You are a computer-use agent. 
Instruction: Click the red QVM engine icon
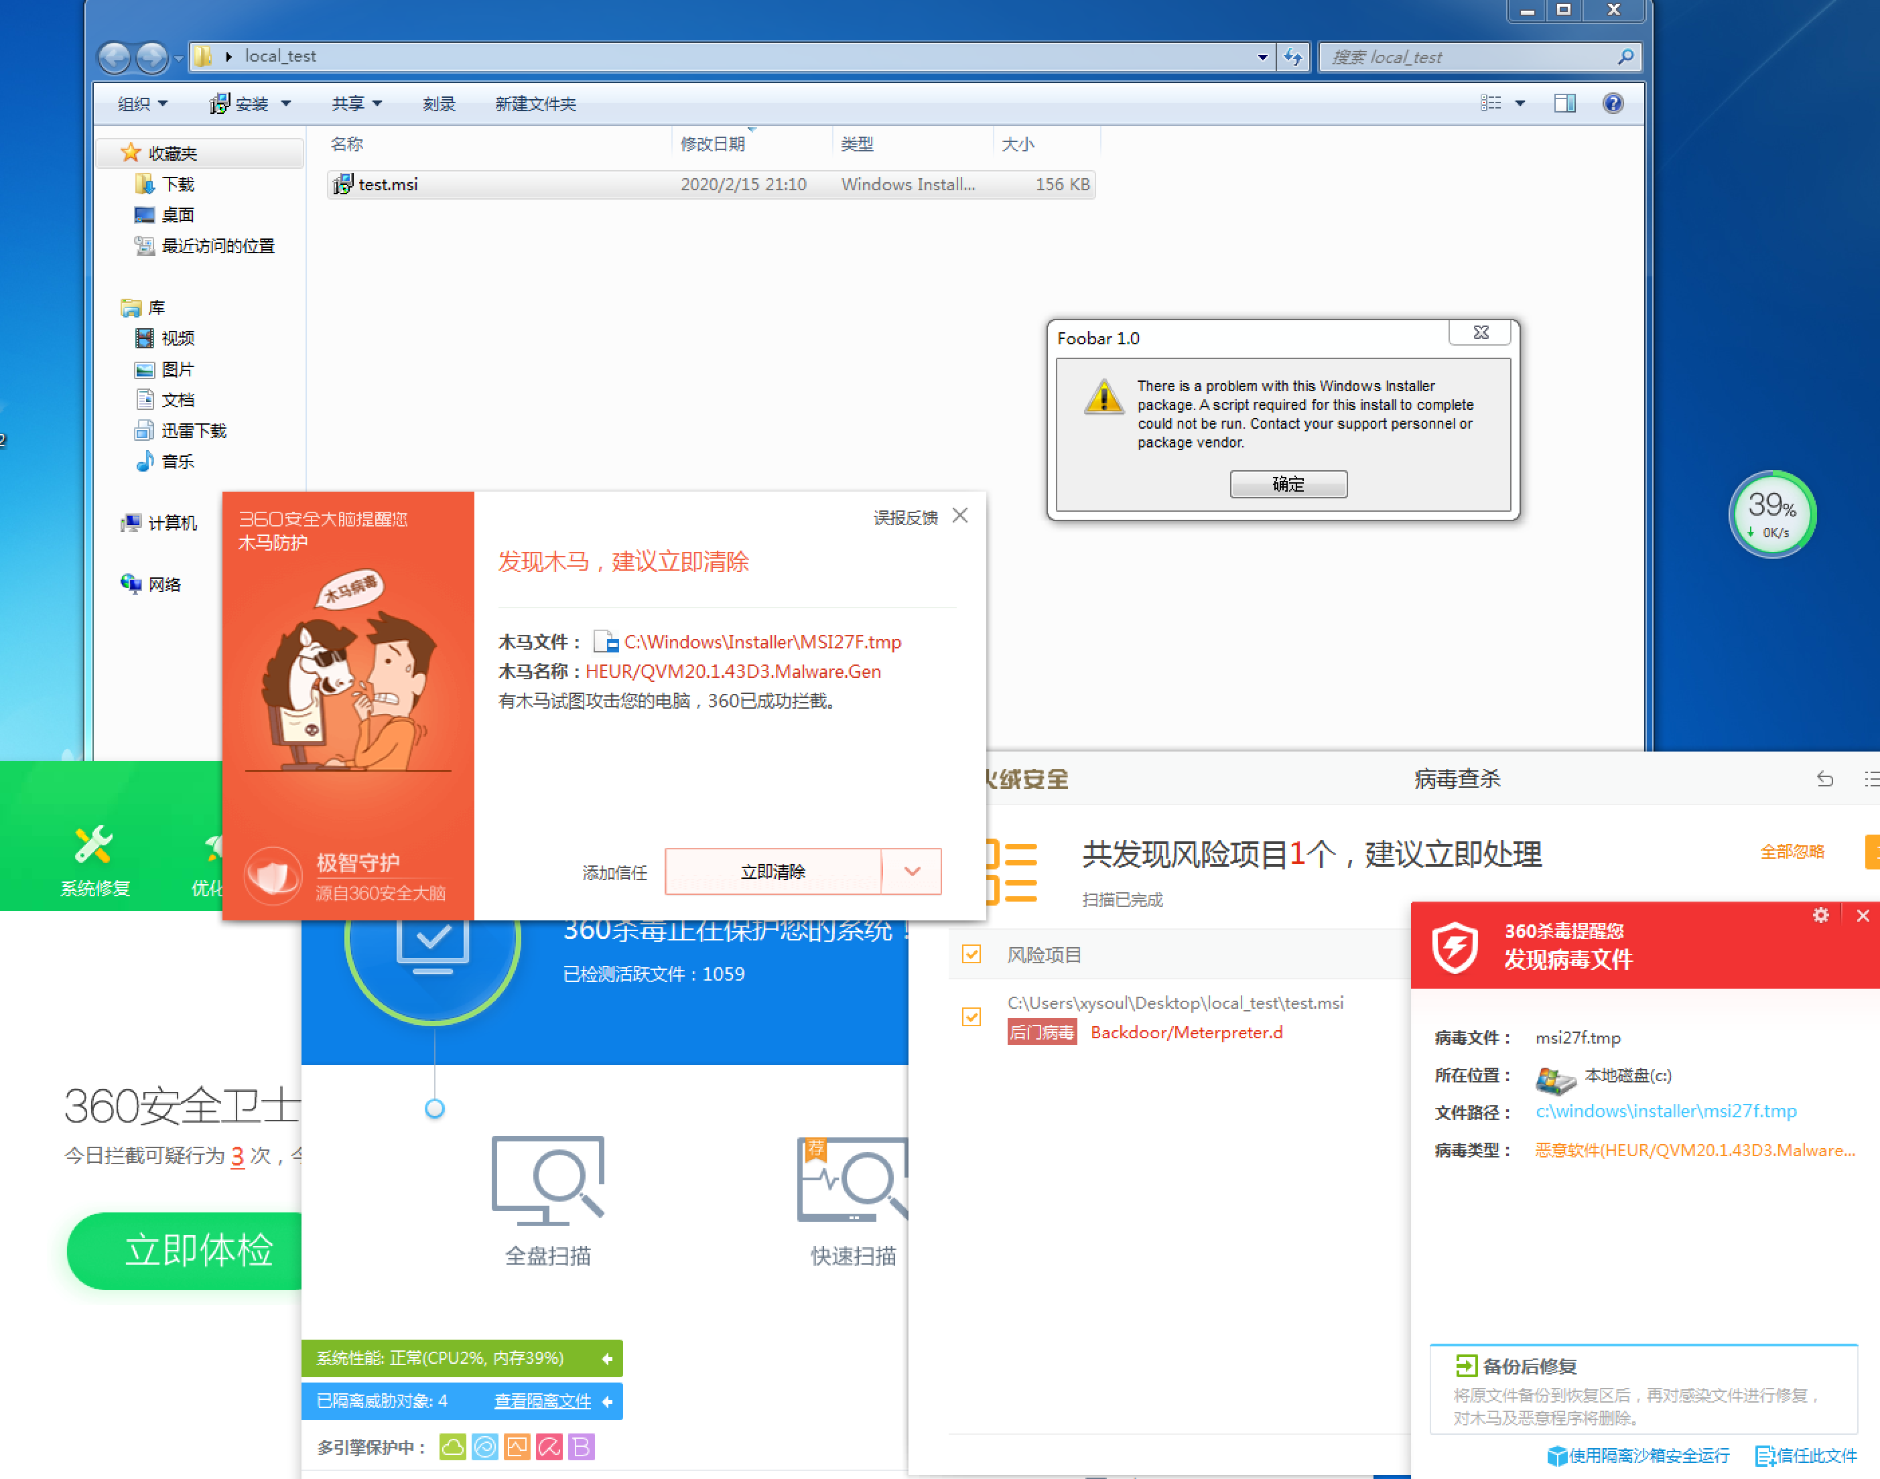[x=549, y=1447]
